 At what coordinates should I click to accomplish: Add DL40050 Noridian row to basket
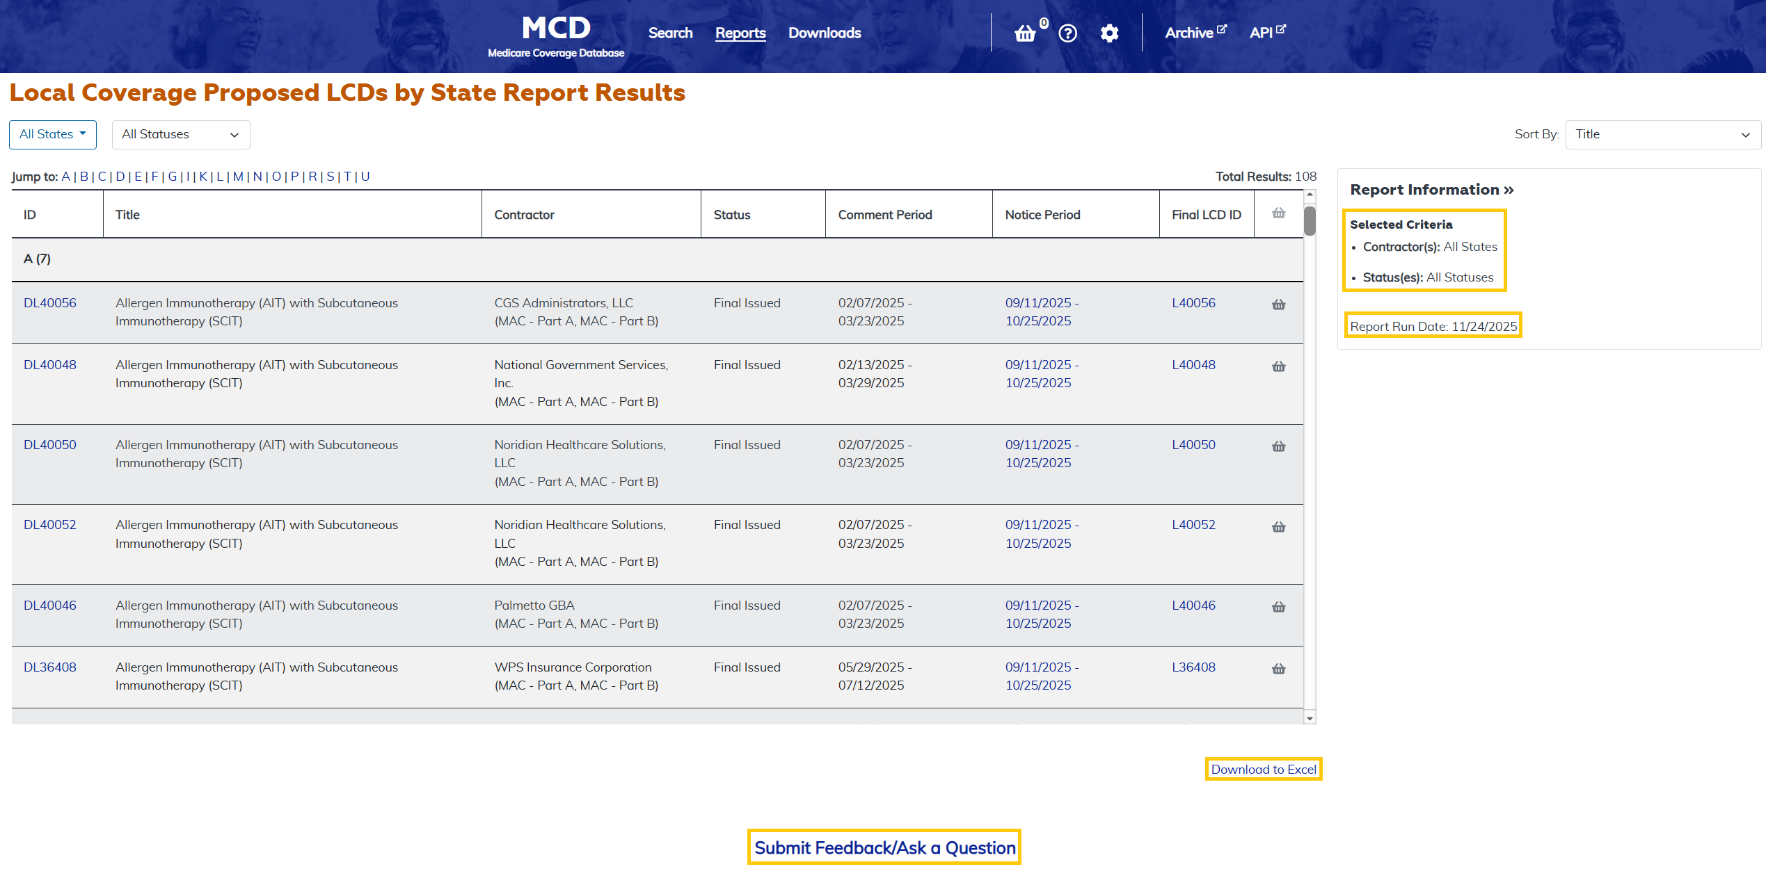[x=1278, y=446]
